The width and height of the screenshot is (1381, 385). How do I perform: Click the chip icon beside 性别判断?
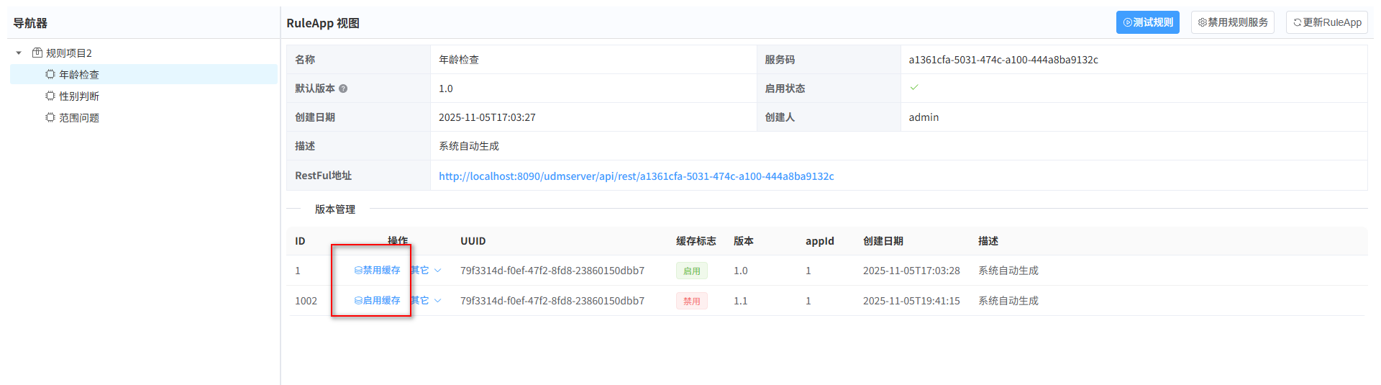tap(50, 96)
